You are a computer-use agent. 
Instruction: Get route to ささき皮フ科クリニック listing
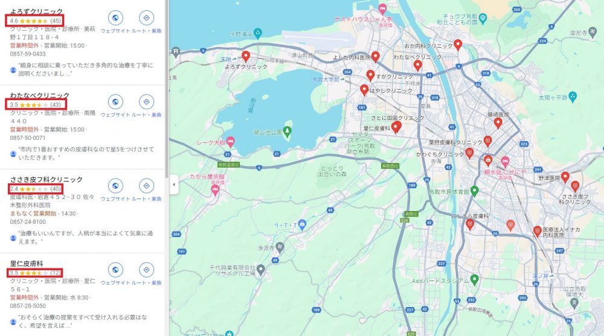click(x=146, y=186)
